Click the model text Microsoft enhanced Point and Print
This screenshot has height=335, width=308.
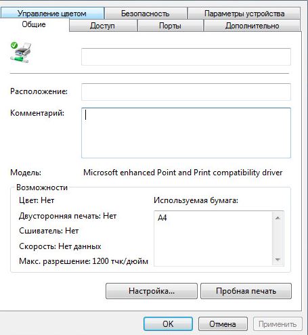tap(183, 173)
